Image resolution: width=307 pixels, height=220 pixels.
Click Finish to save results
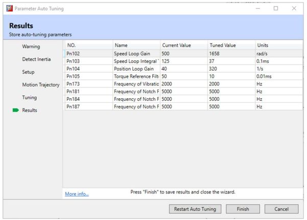[x=243, y=209]
